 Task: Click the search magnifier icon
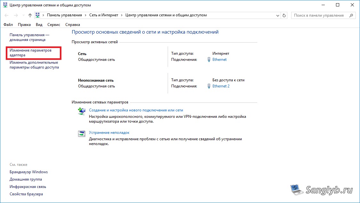click(x=351, y=15)
